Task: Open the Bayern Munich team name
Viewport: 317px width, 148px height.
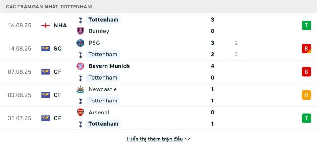Action: point(109,66)
